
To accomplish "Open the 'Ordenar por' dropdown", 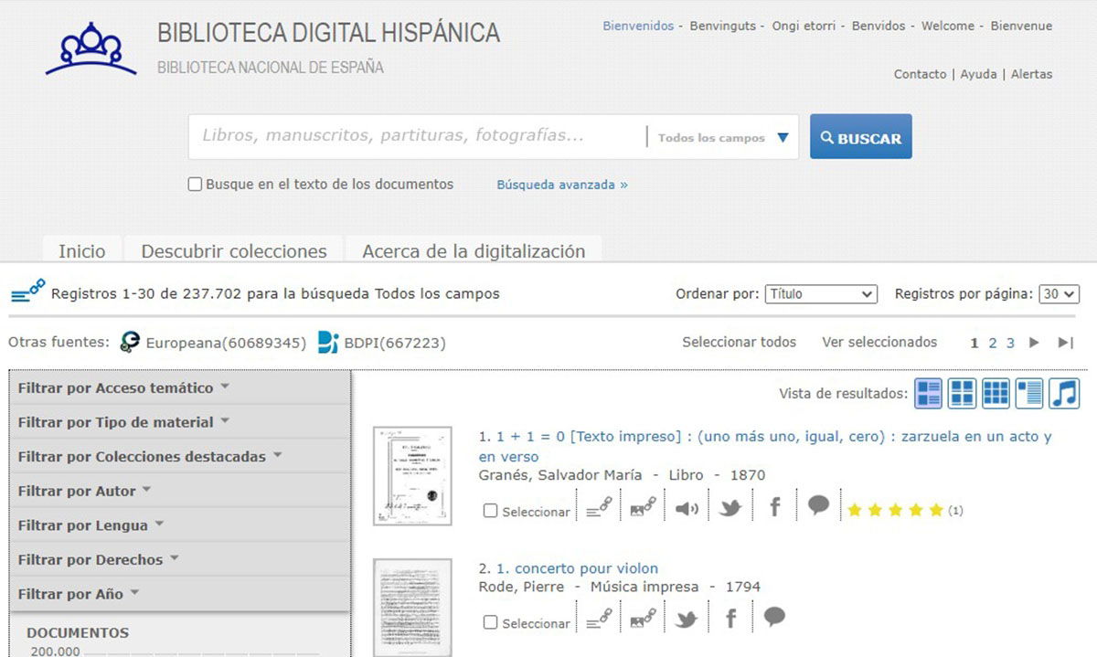I will tap(820, 293).
